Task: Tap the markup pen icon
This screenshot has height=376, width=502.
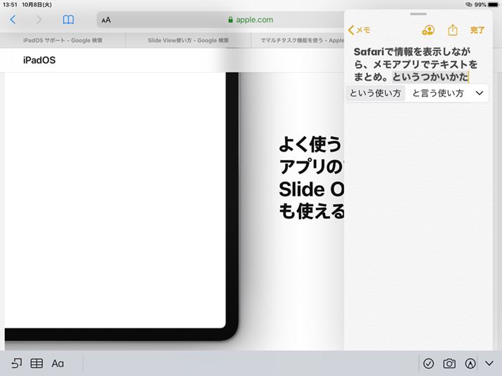Action: point(470,363)
